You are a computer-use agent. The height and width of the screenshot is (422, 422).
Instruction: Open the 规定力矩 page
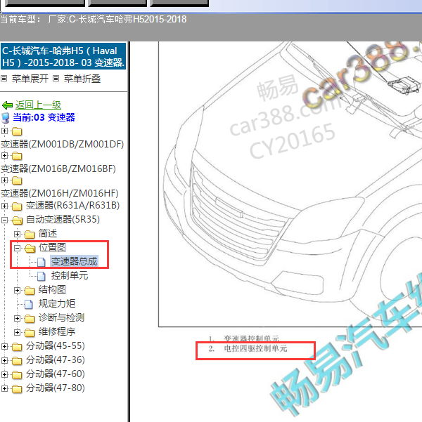point(57,303)
